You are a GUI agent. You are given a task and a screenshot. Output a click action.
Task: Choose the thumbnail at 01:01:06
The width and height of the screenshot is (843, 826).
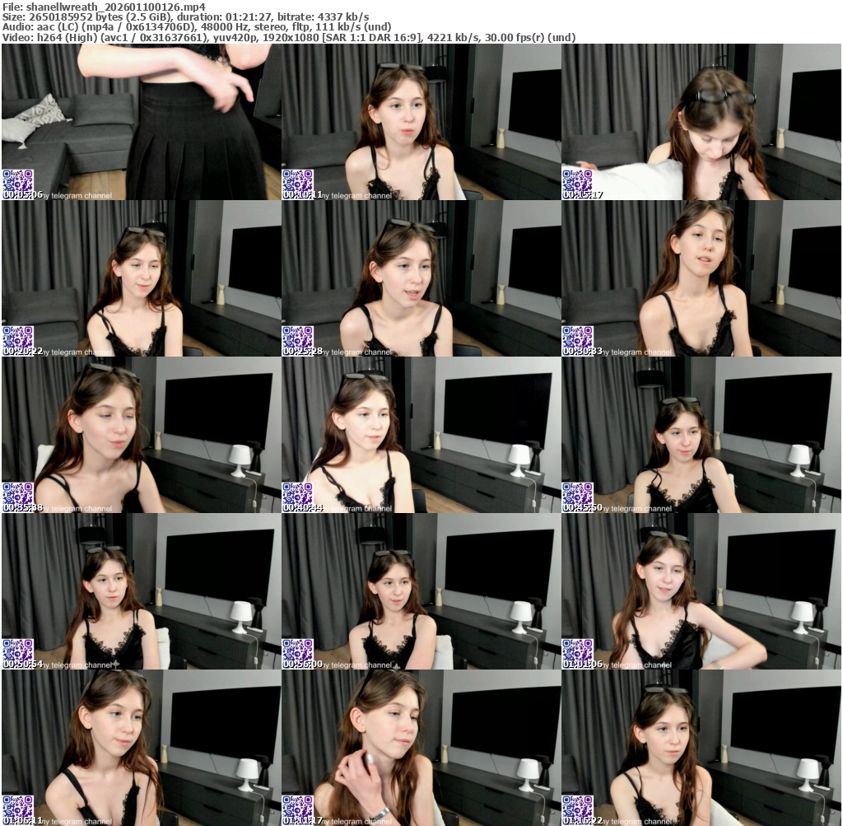[x=701, y=591]
